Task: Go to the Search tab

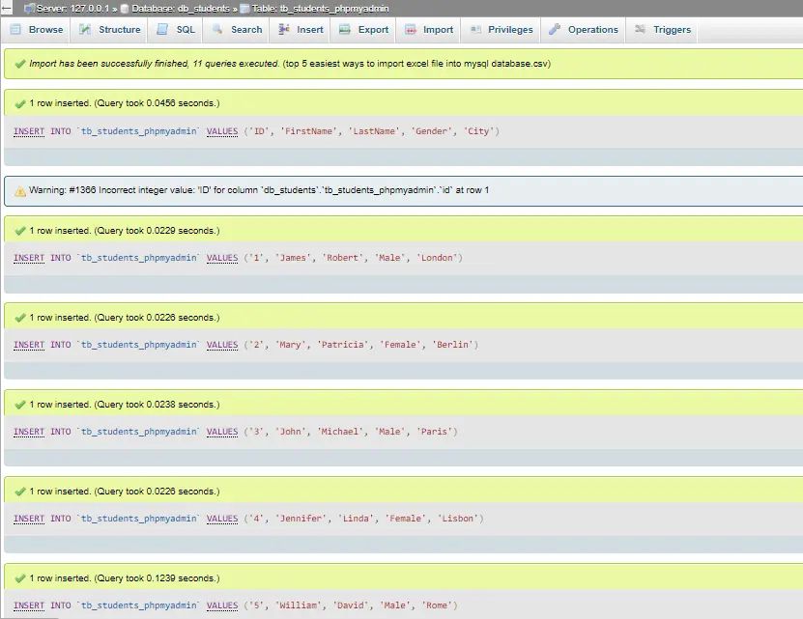Action: pos(237,30)
